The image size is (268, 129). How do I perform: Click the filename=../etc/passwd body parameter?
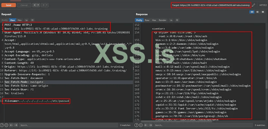[x=37, y=101]
